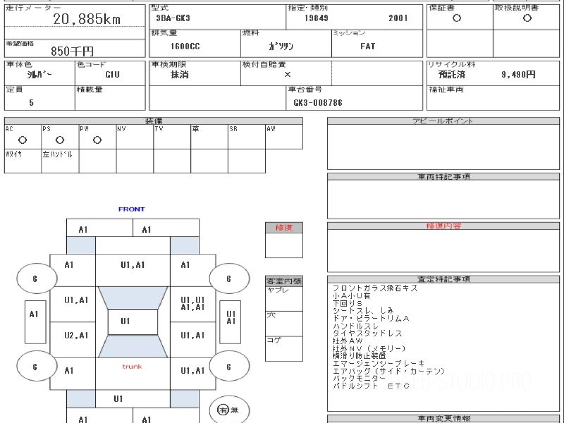This screenshot has height=423, width=564.
Task: Click the empty AW equipment cell
Action: (x=284, y=137)
